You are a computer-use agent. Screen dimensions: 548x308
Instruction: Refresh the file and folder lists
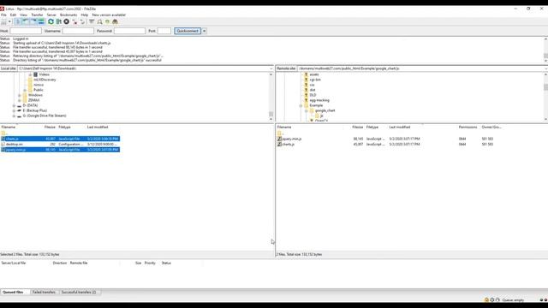[x=51, y=21]
